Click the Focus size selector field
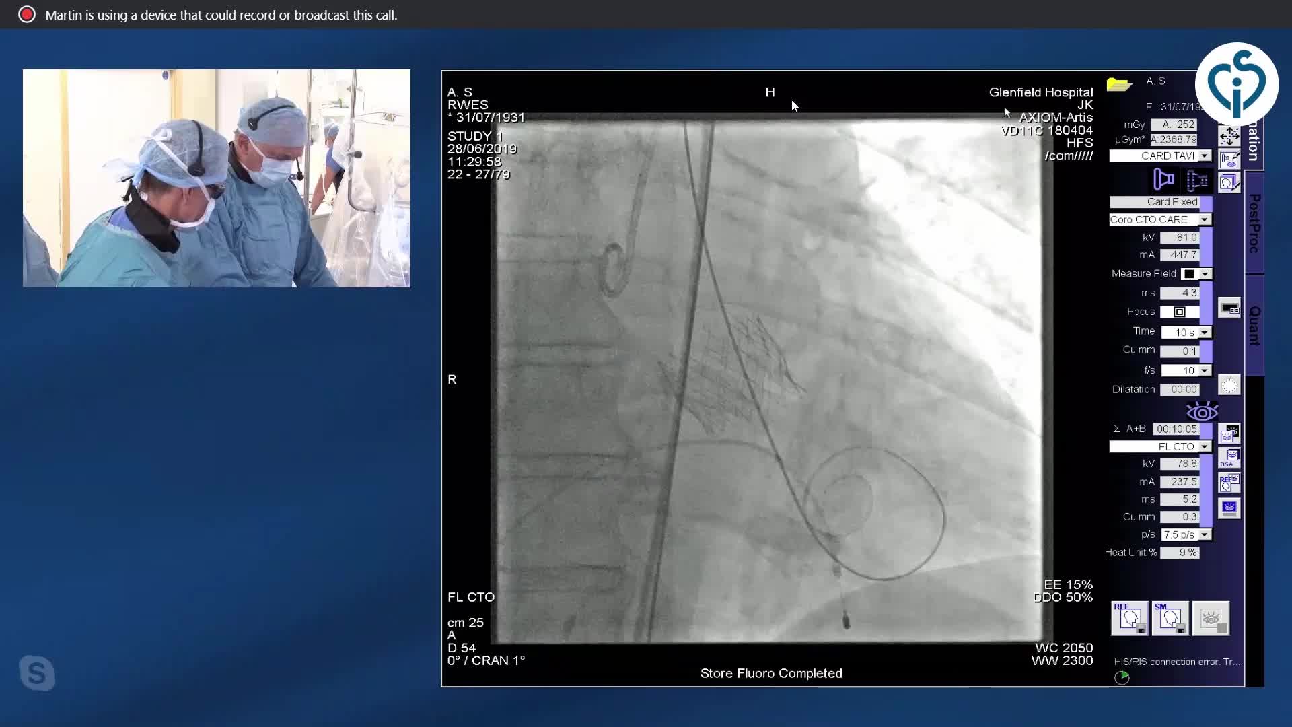The image size is (1292, 727). tap(1180, 312)
